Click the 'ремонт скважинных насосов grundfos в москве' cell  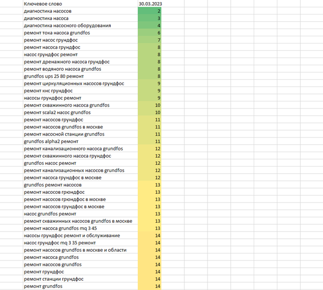click(x=80, y=221)
